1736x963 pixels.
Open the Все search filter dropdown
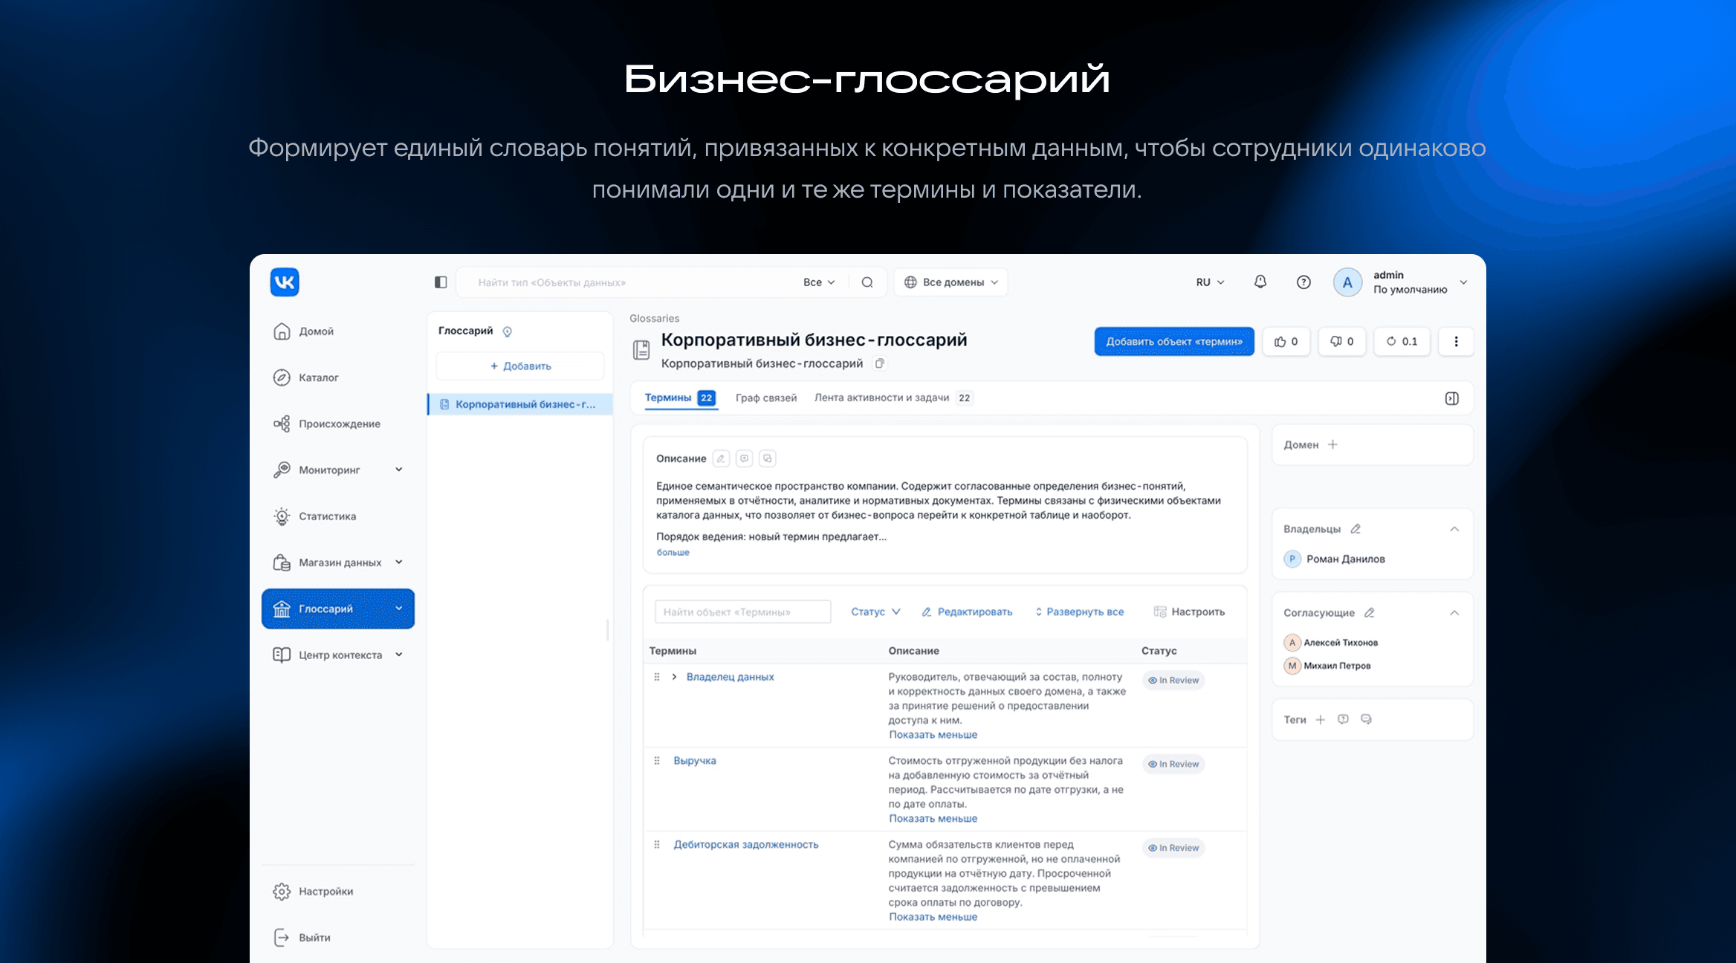[x=819, y=282]
